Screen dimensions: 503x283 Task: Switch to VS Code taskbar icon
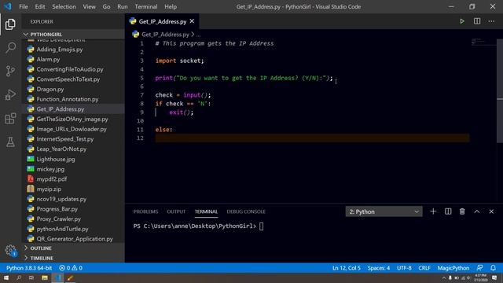(57, 277)
